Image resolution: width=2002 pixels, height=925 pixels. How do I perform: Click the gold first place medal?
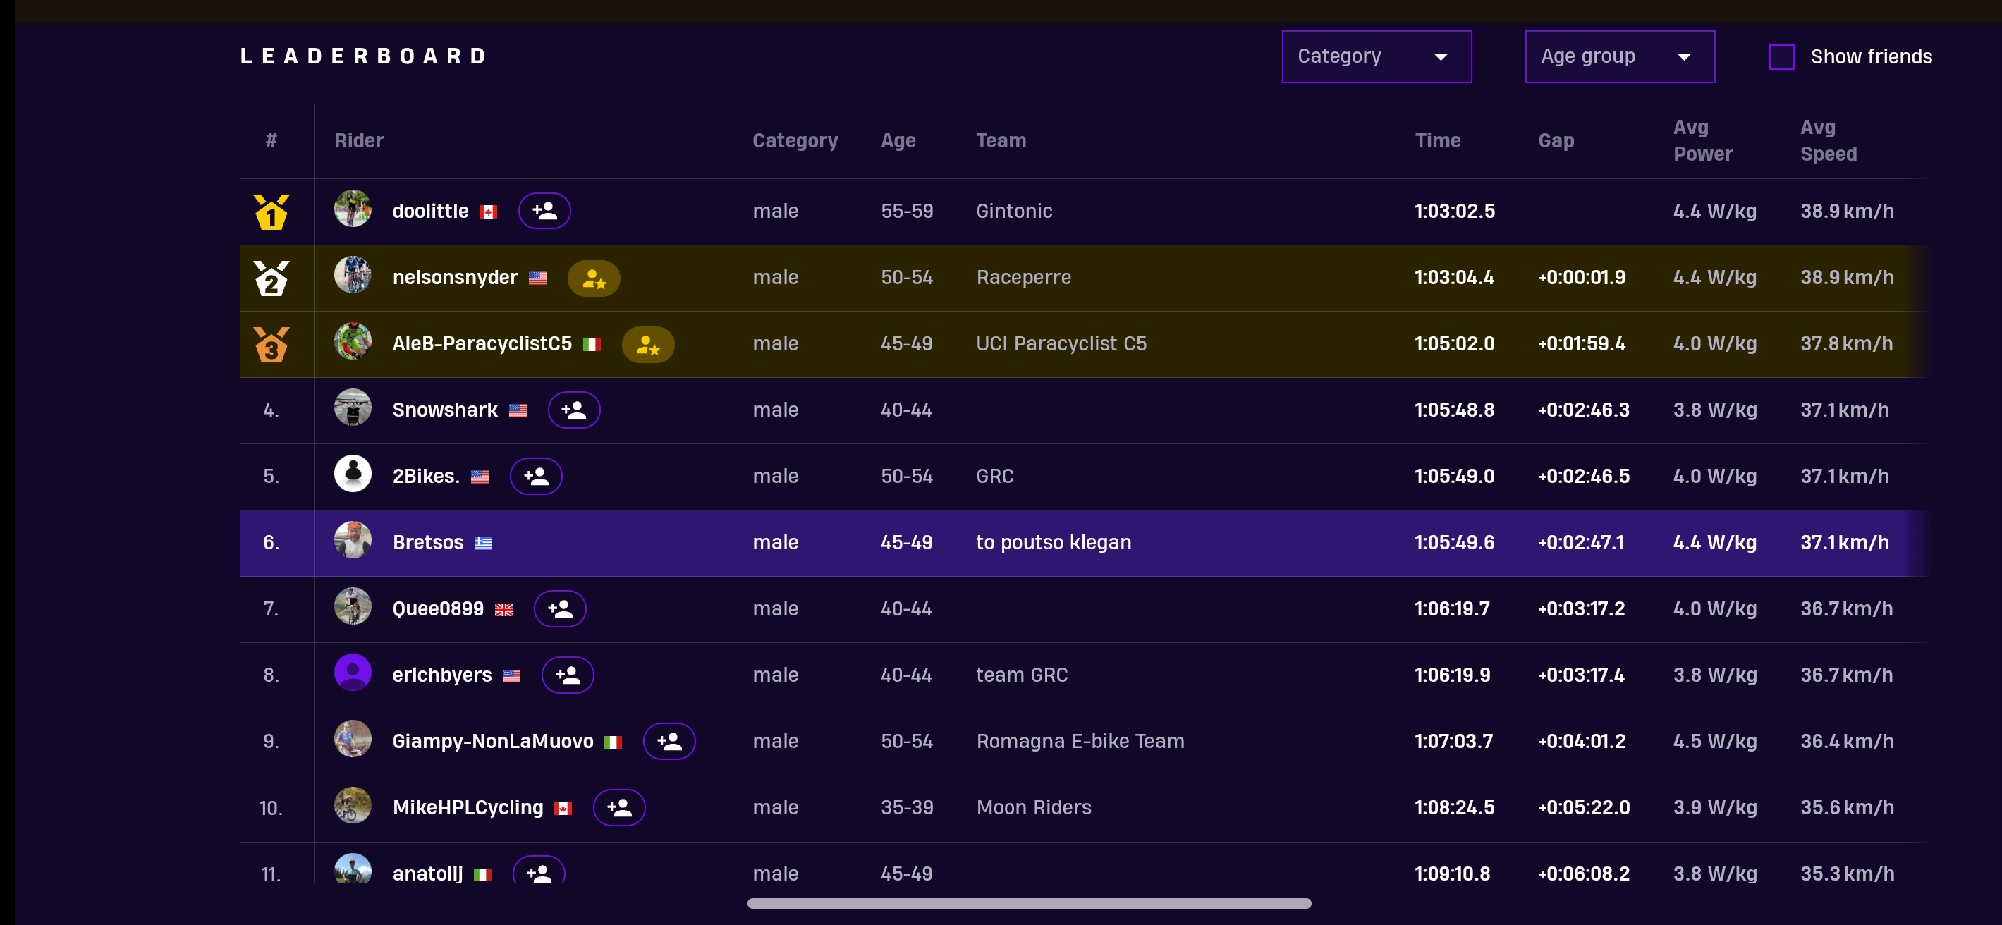[271, 212]
